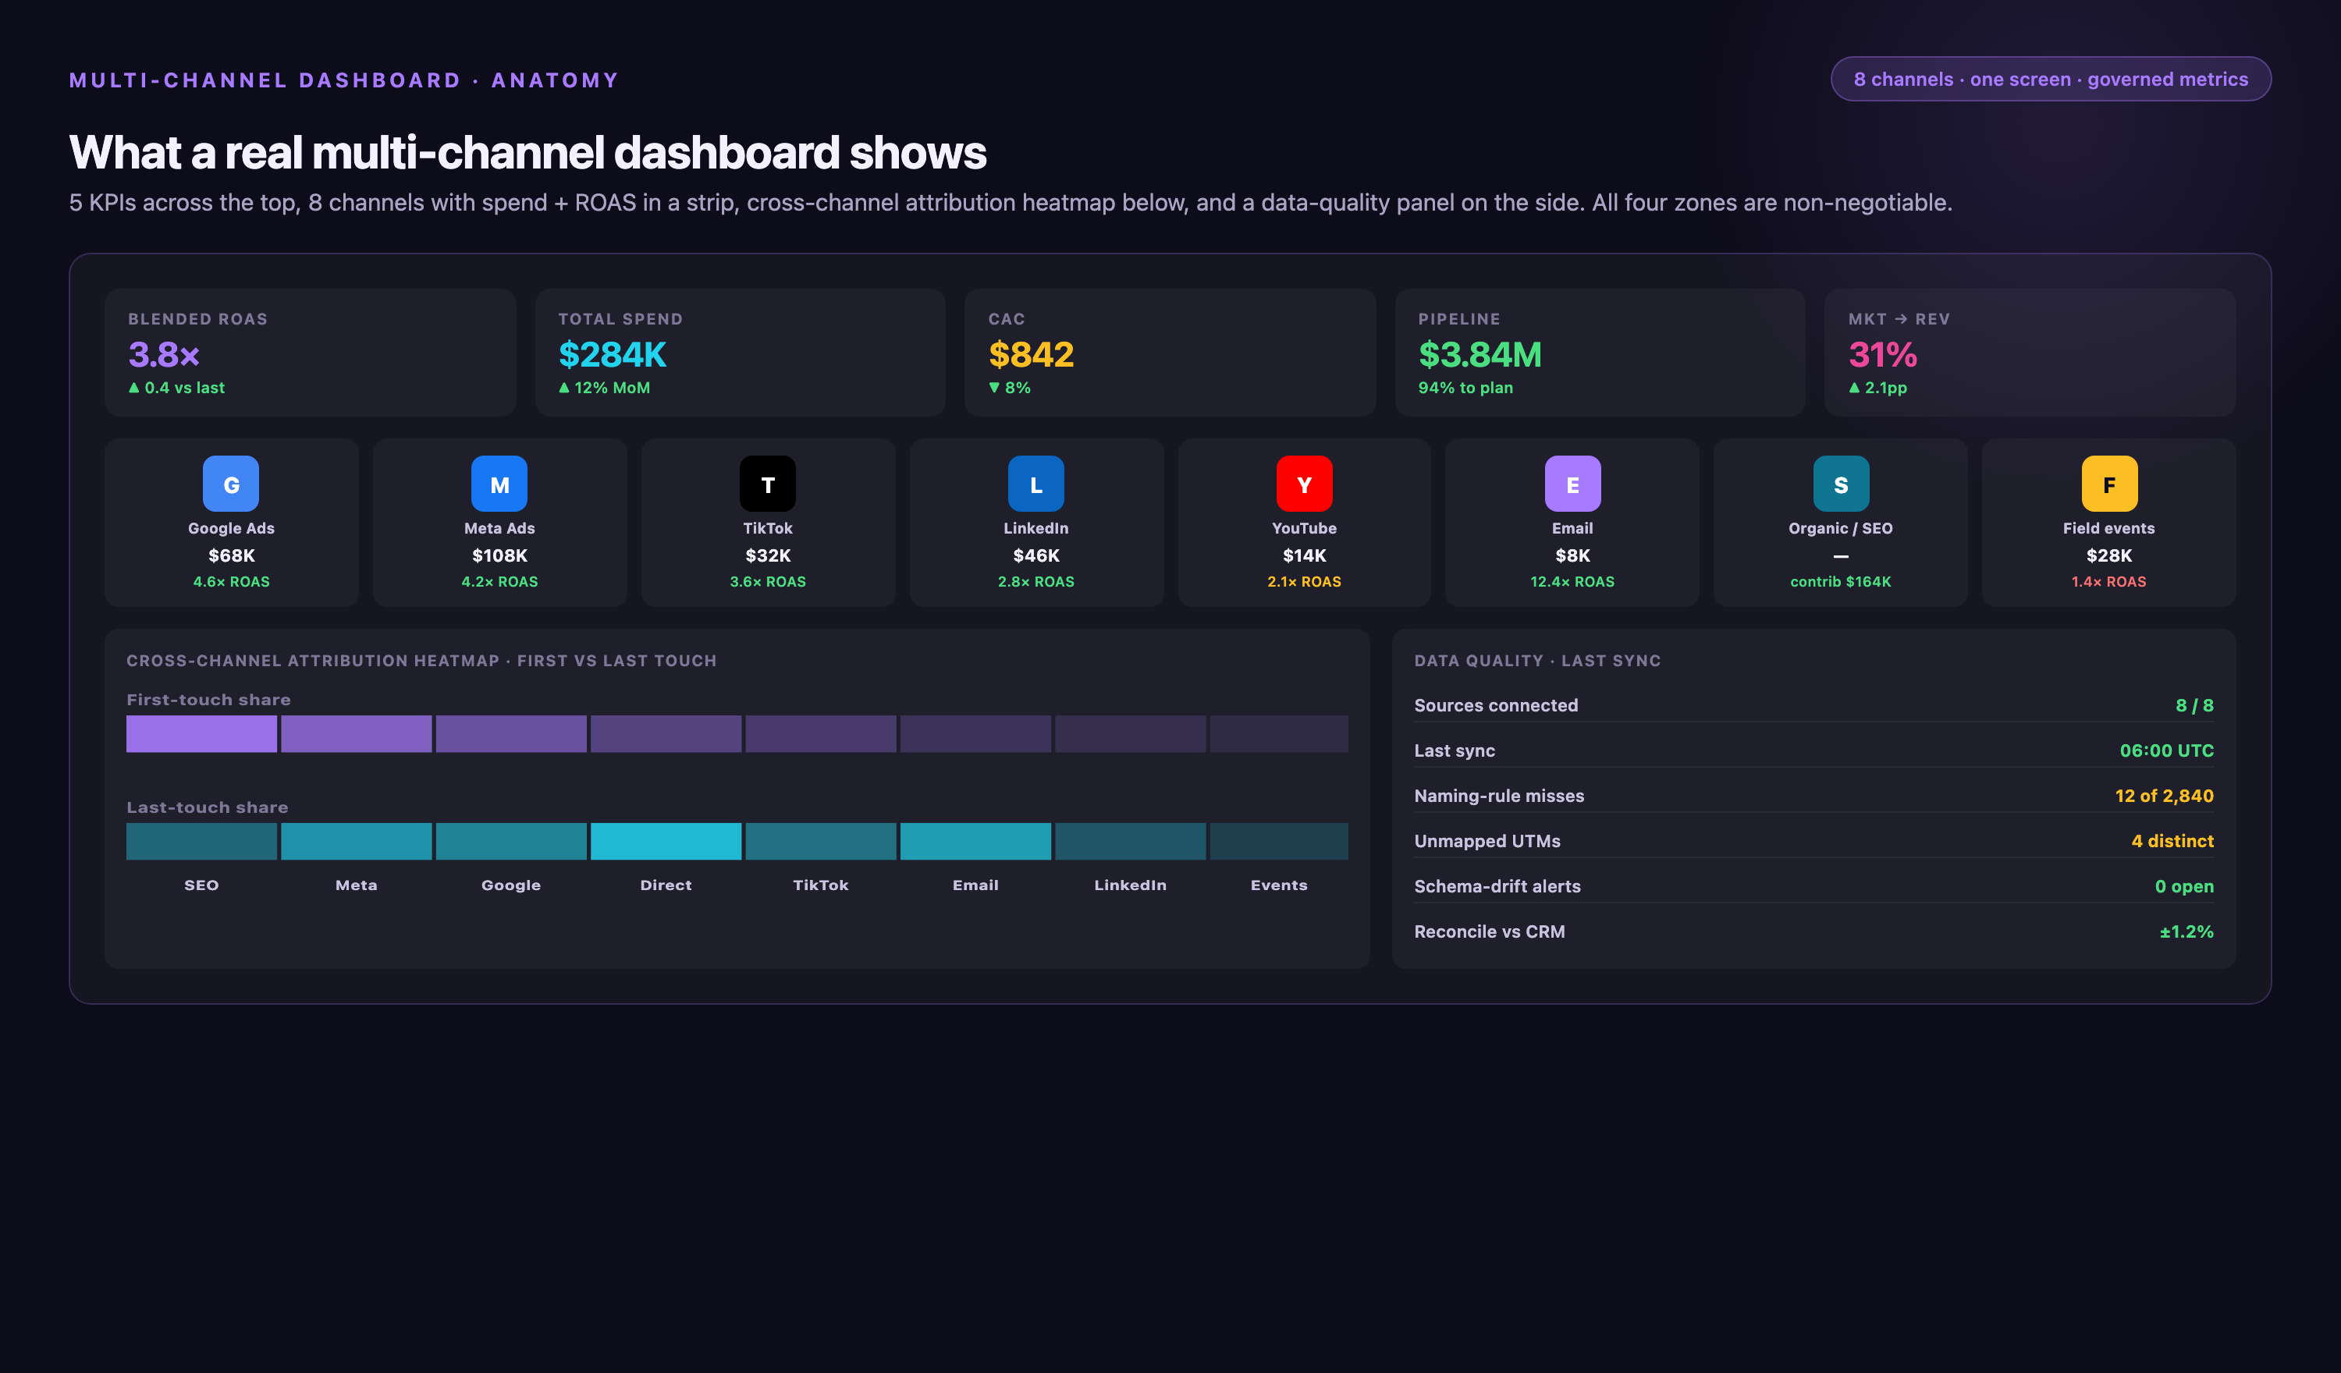
Task: Select last-touch share Events heatmap cell
Action: [x=1279, y=842]
